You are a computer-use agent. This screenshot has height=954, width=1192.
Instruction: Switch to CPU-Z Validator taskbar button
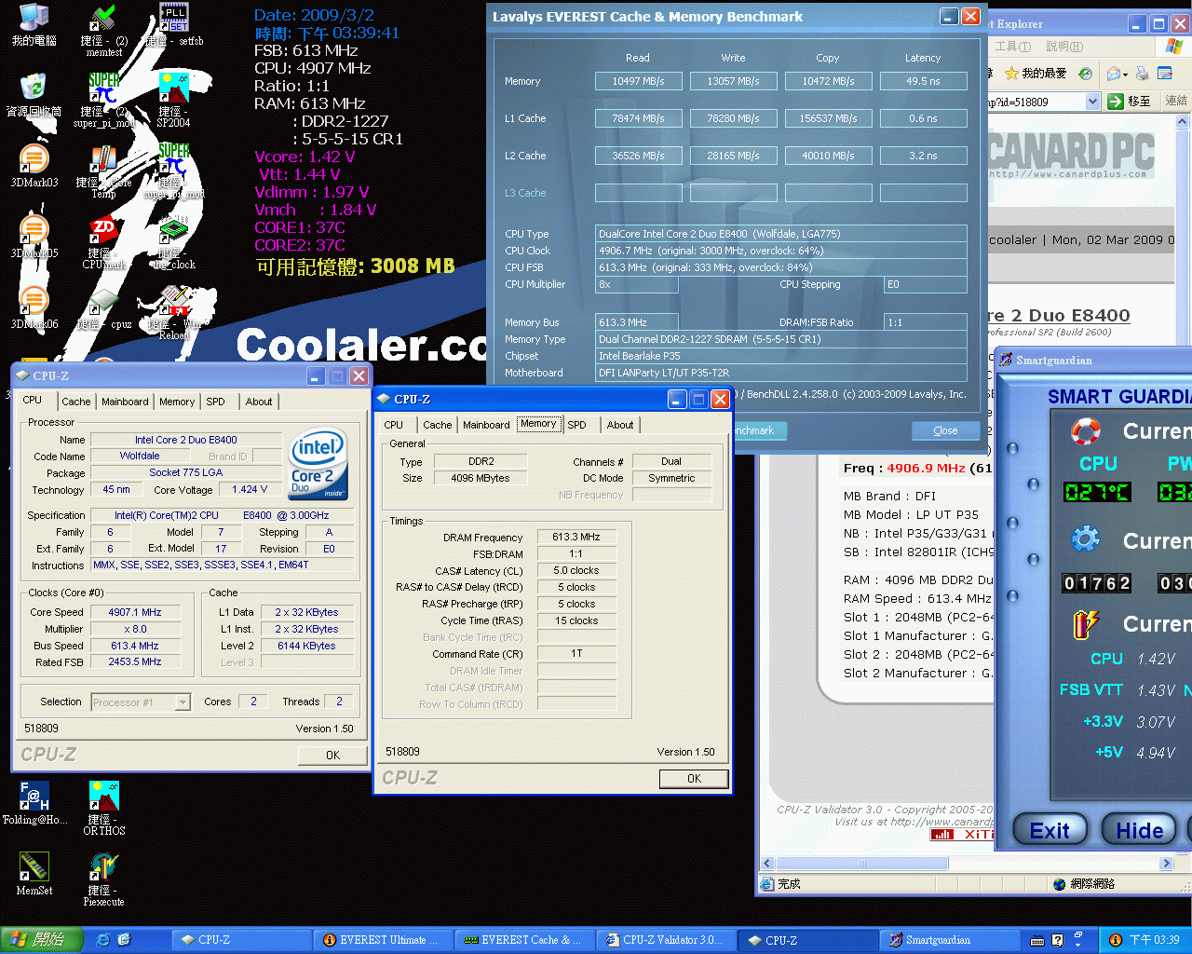click(666, 940)
